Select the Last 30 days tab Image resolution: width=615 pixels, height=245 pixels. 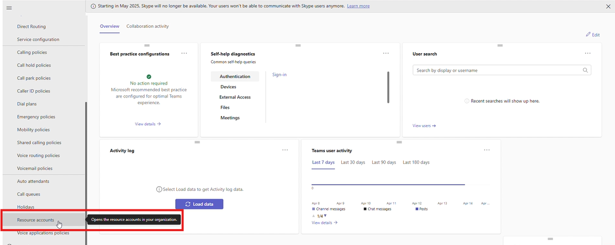pos(353,162)
